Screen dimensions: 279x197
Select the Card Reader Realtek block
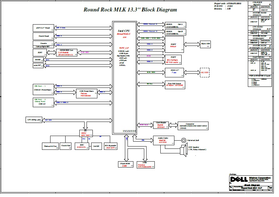(161, 125)
